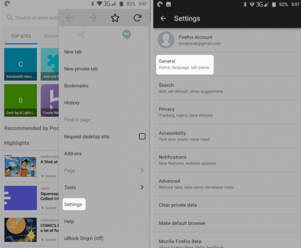Open the Accessibility settings section

coord(227,136)
